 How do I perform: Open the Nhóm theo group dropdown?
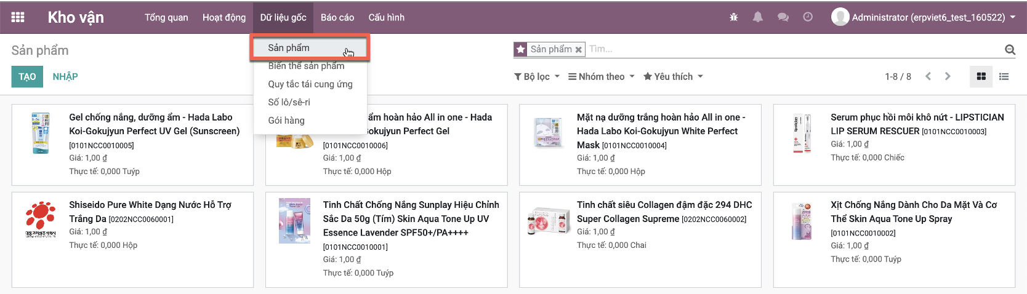601,76
